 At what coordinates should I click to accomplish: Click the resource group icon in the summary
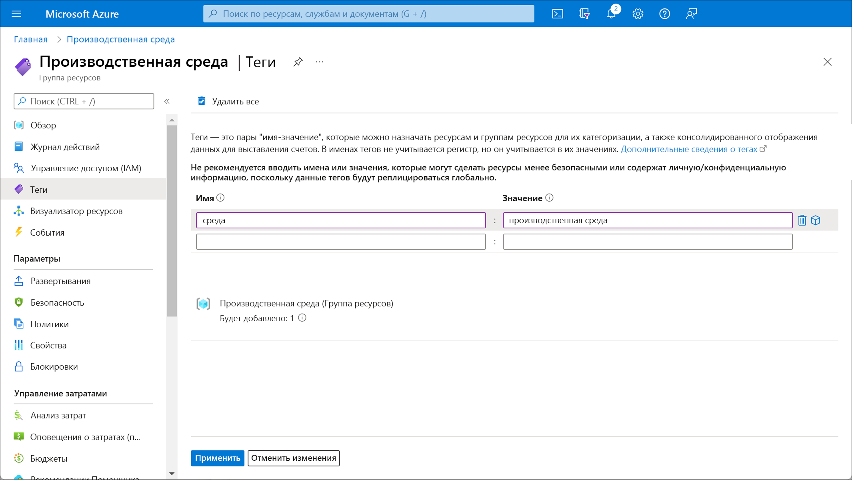[x=204, y=304]
